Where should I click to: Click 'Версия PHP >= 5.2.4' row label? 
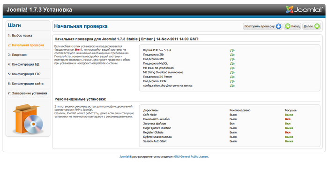(157, 50)
